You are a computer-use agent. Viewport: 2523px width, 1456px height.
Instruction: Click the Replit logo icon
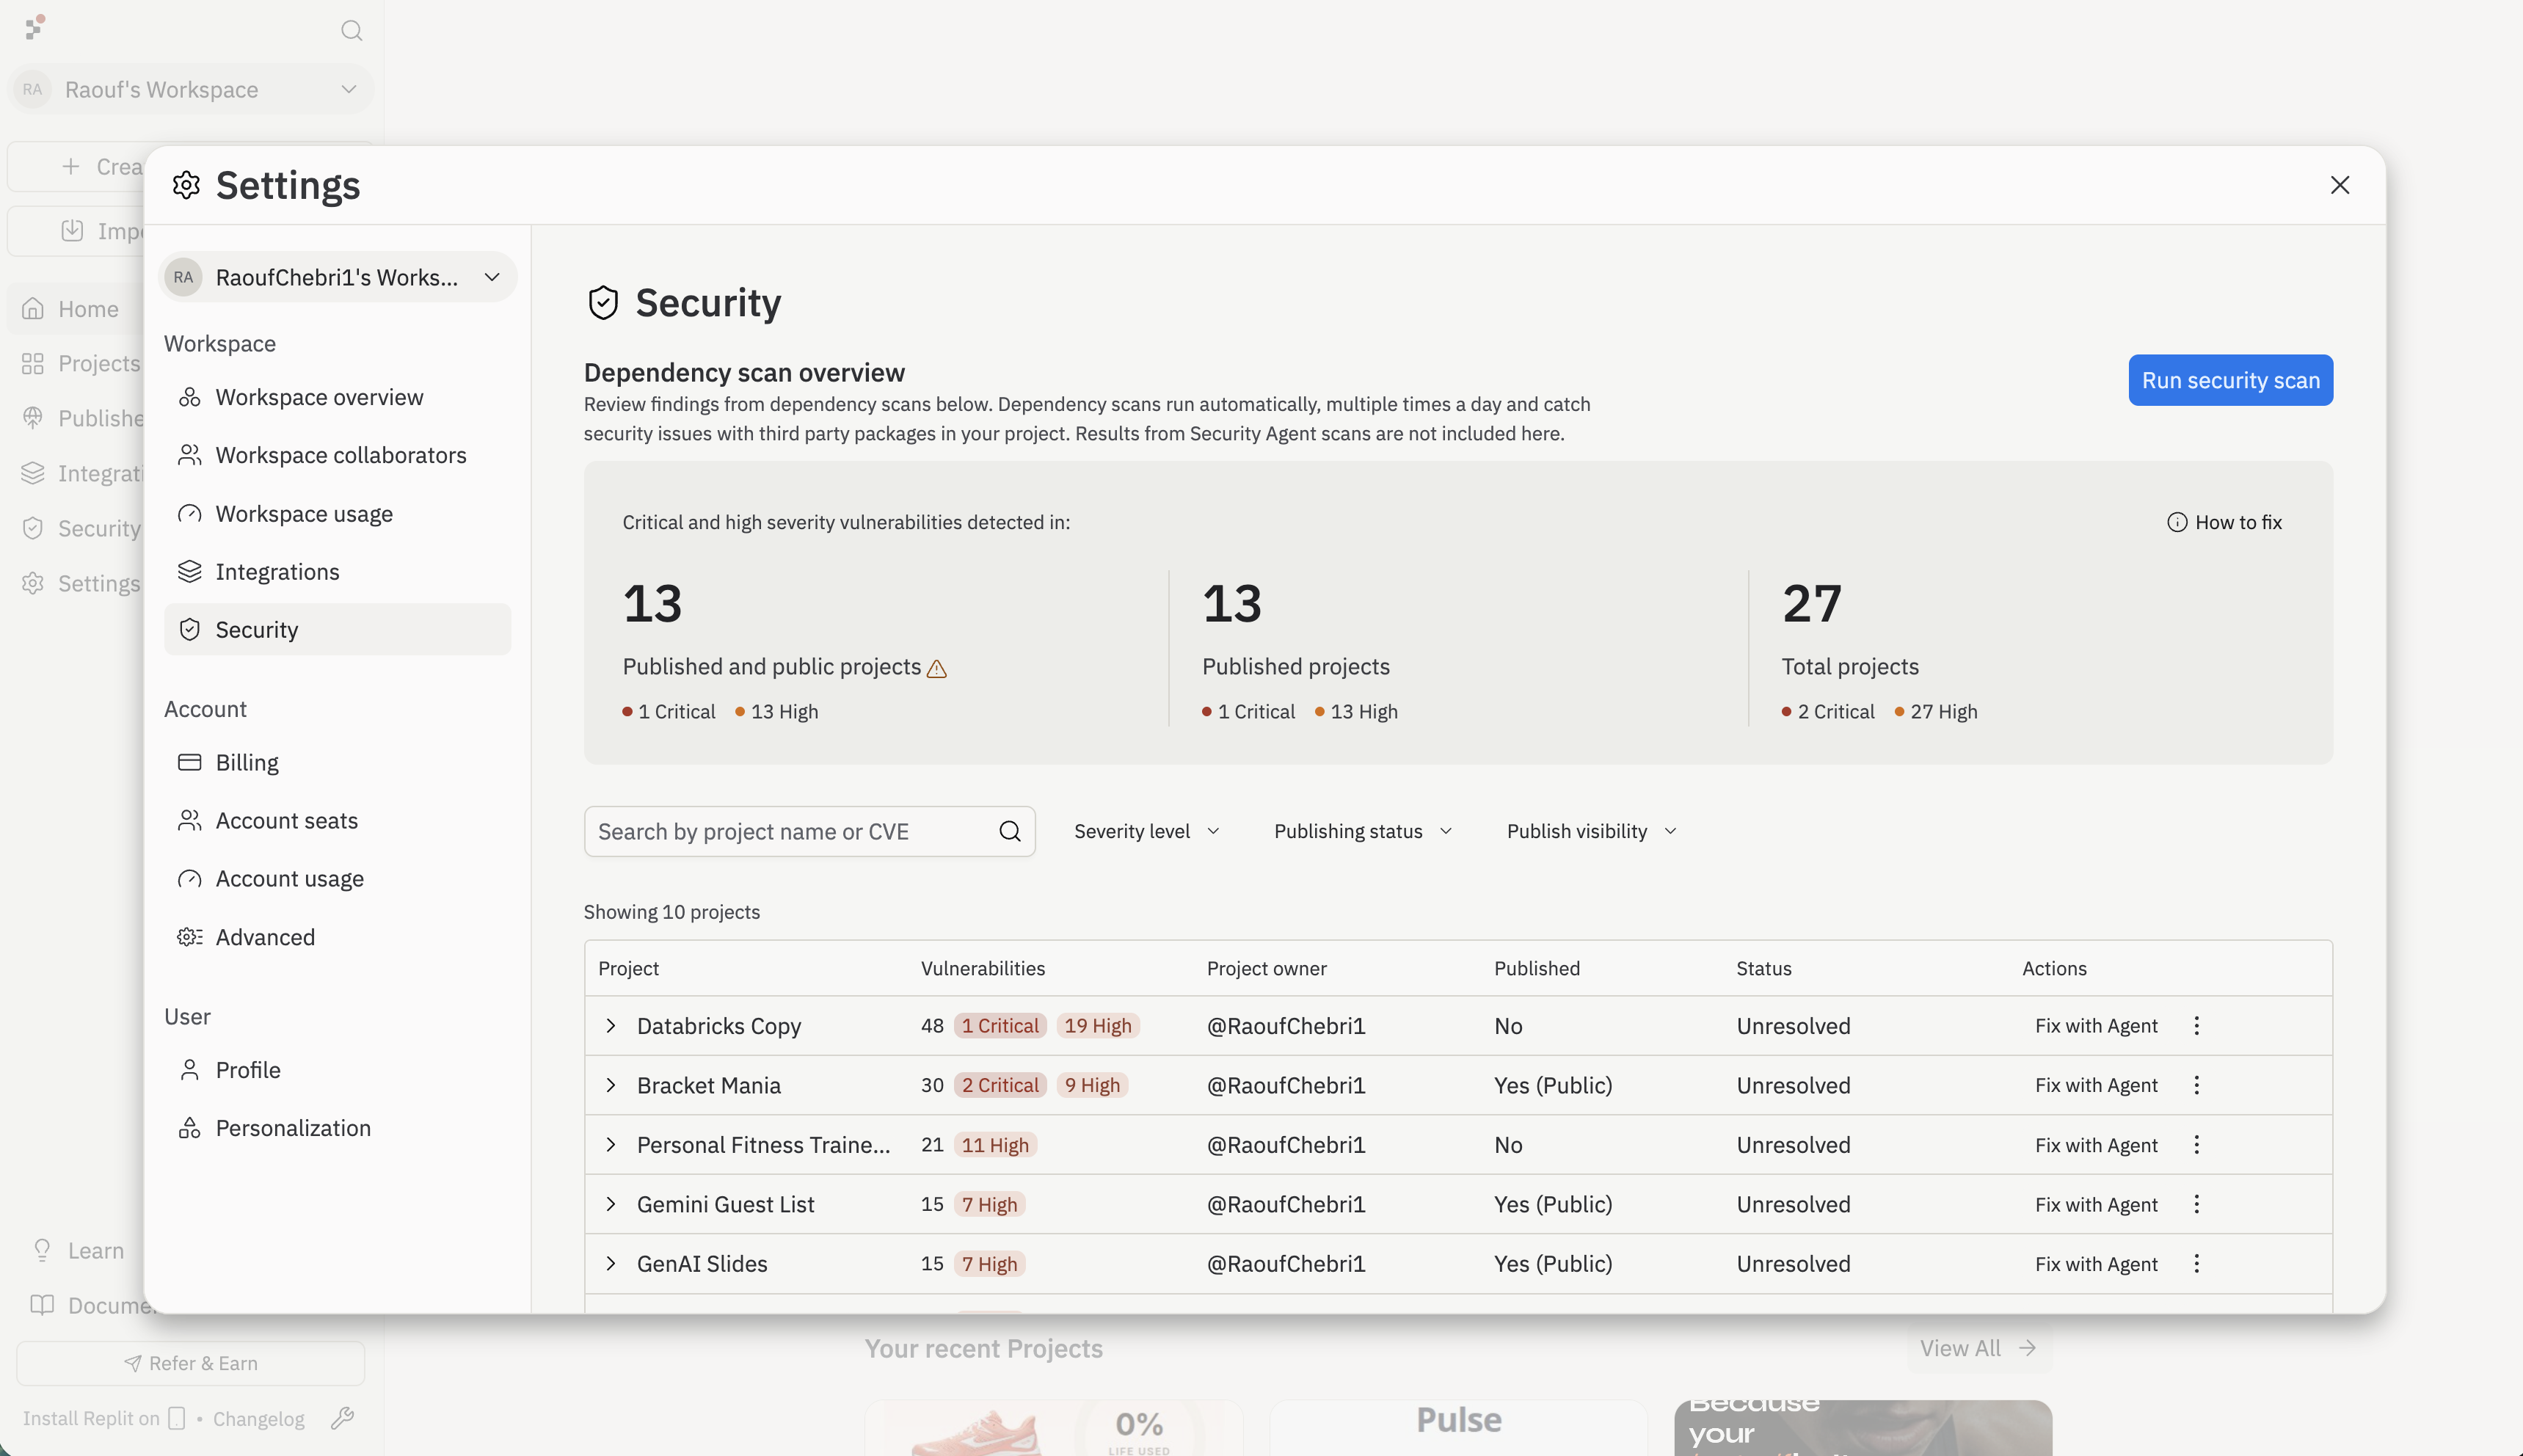35,27
